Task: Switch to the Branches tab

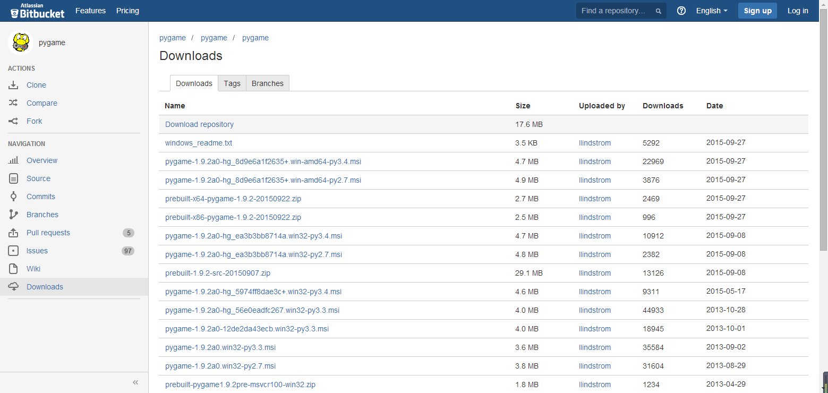Action: pos(268,83)
